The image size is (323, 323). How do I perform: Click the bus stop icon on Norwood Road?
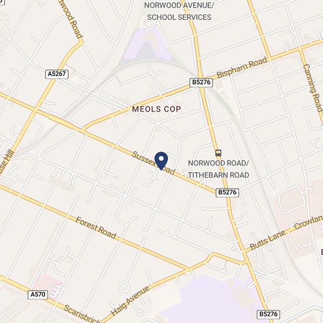pos(218,153)
